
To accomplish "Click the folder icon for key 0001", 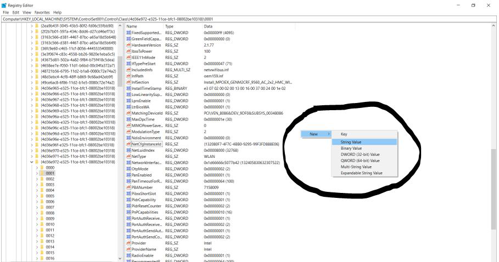I will pos(43,173).
